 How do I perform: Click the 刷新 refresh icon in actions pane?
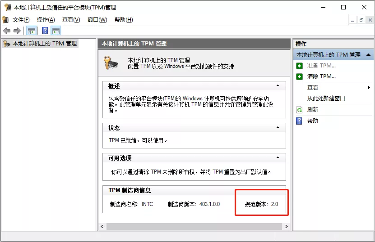pyautogui.click(x=299, y=110)
